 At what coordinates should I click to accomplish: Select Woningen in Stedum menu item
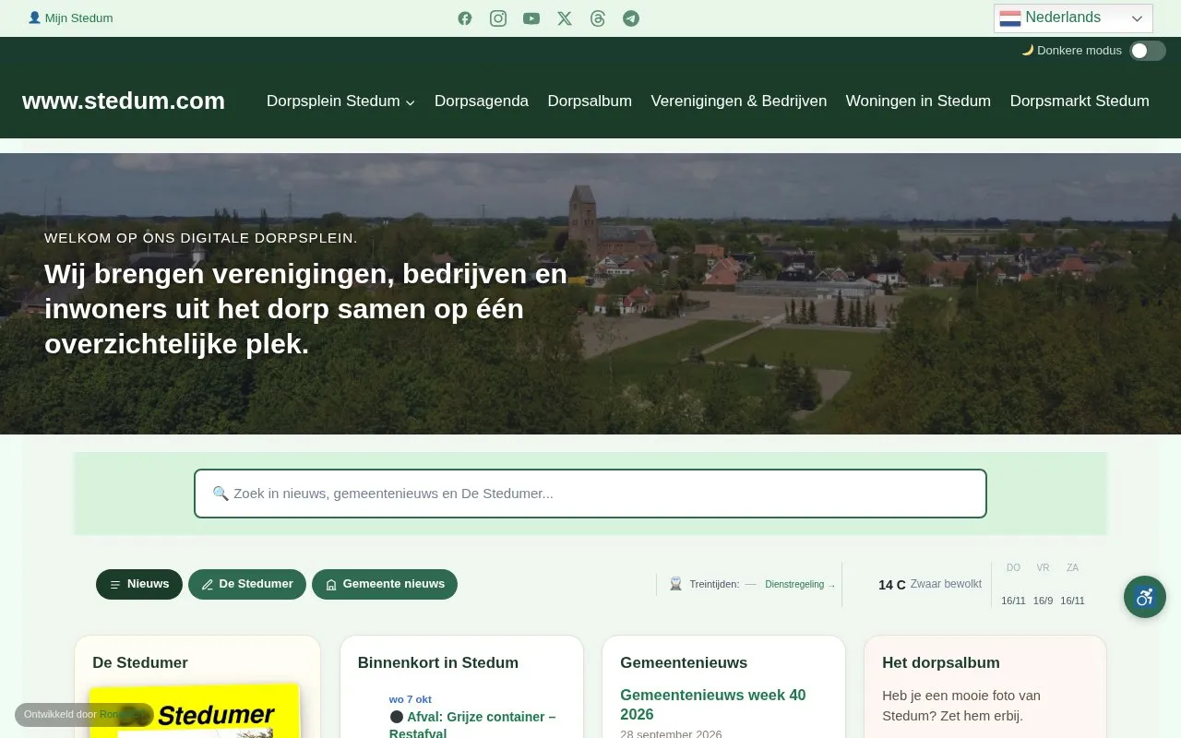pos(918,101)
